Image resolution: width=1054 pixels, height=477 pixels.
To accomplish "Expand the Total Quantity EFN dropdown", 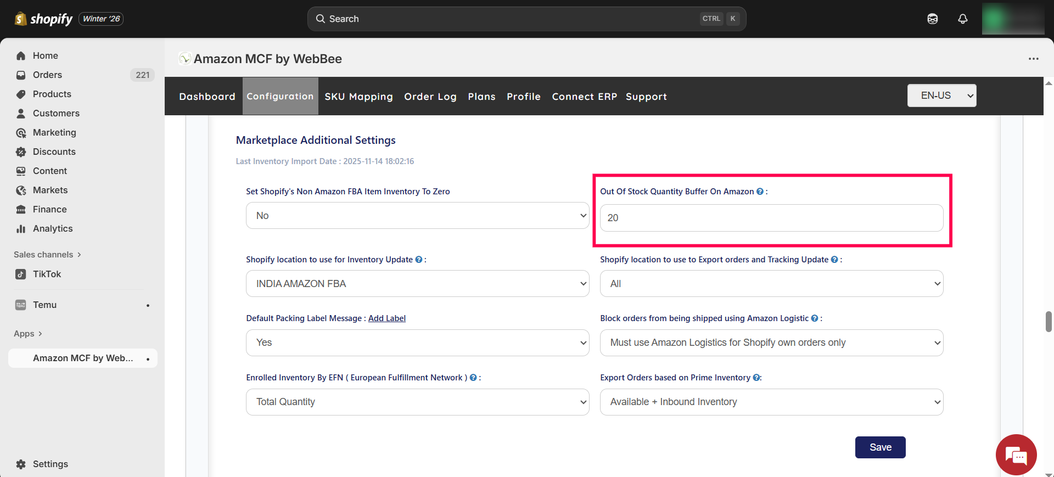I will 417,402.
